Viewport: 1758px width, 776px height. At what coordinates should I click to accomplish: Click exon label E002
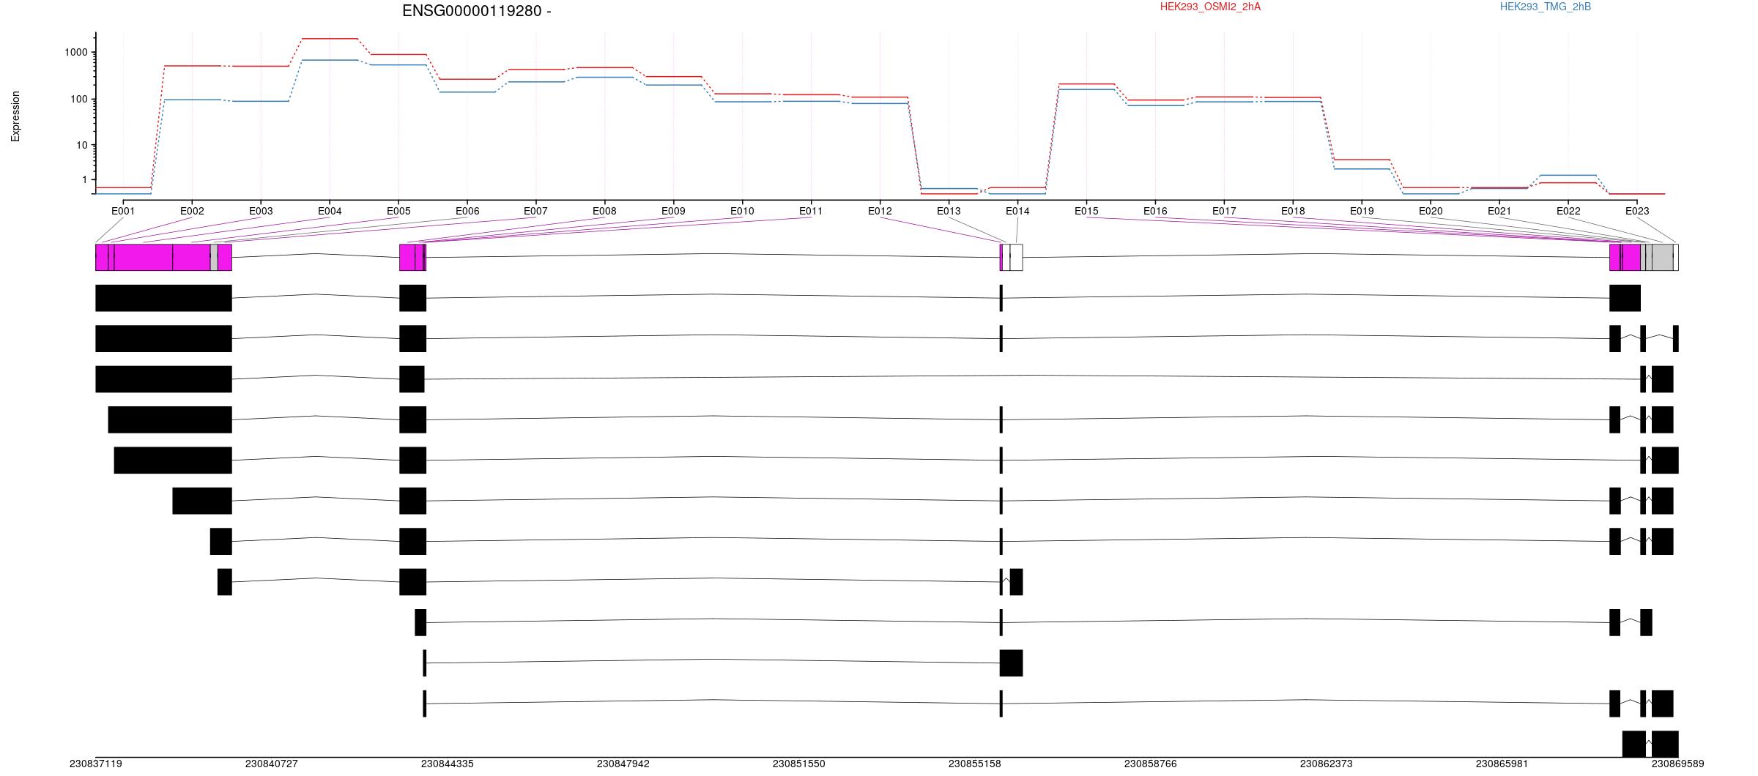pos(192,211)
